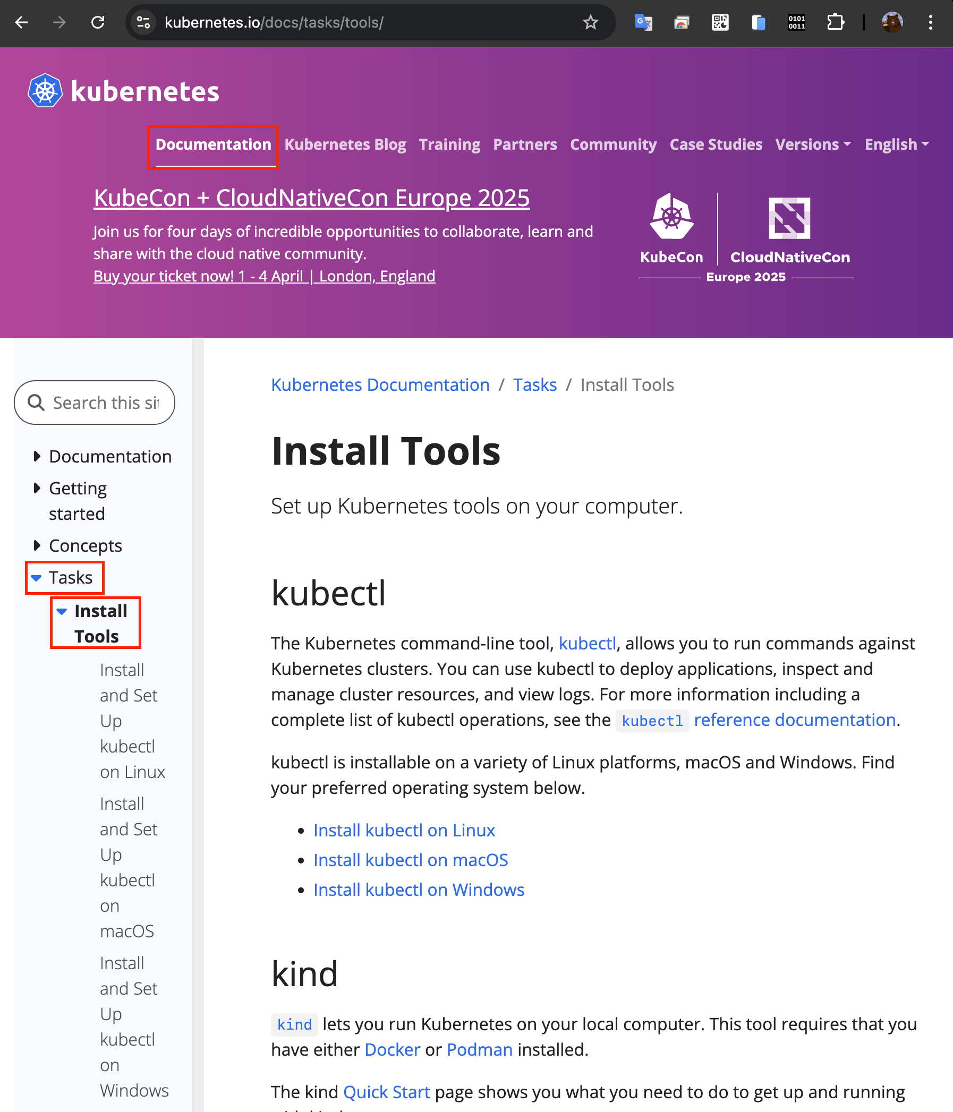953x1112 pixels.
Task: Open sidebar Install and Set Up kubectl on Windows
Action: (x=134, y=1027)
